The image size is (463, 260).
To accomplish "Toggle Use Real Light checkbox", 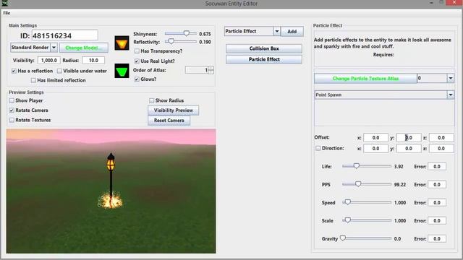I will pyautogui.click(x=137, y=61).
